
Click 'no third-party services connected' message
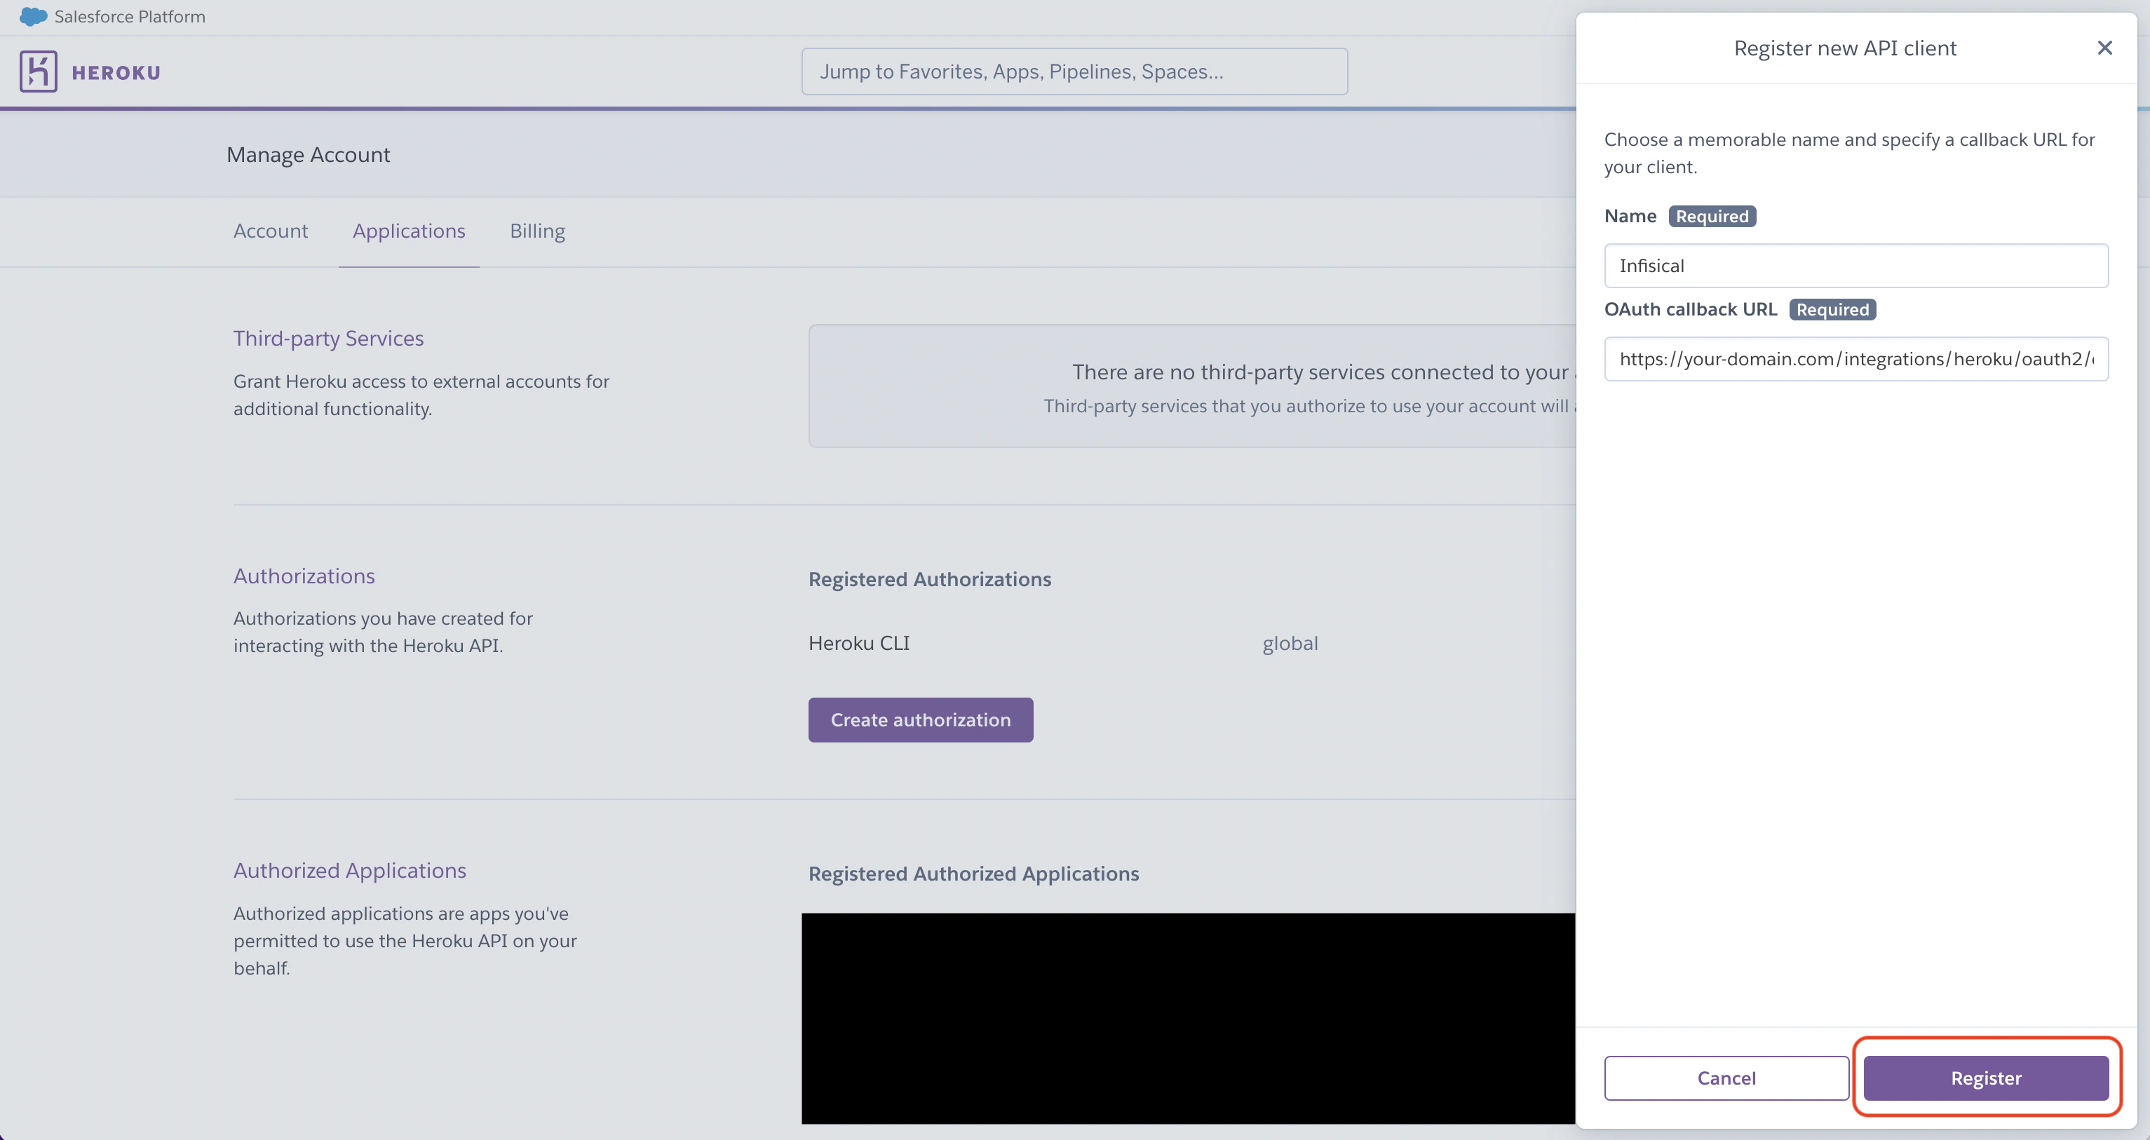[x=1324, y=372]
